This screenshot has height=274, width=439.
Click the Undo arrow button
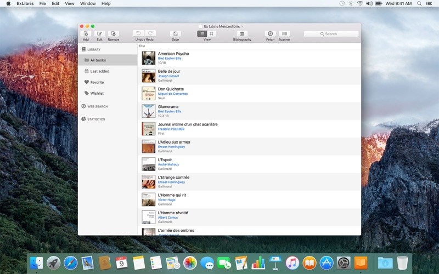click(x=138, y=33)
